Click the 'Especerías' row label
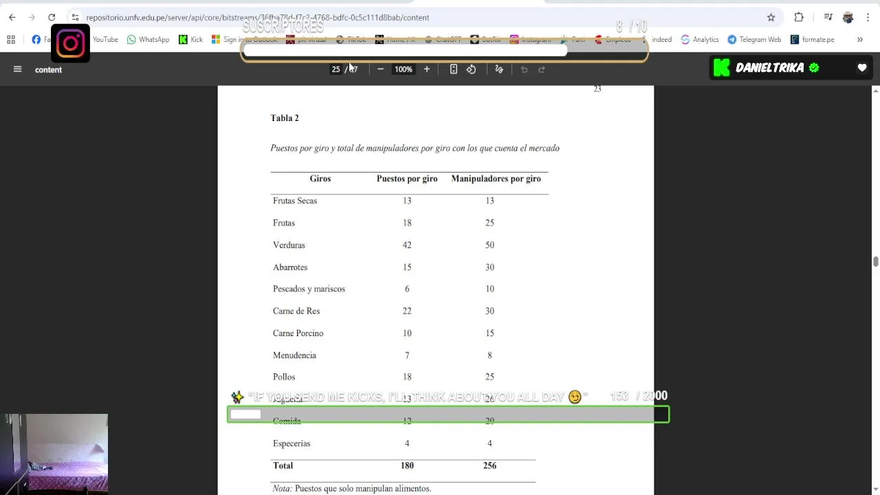Screen dimensions: 880x495 pyautogui.click(x=291, y=443)
